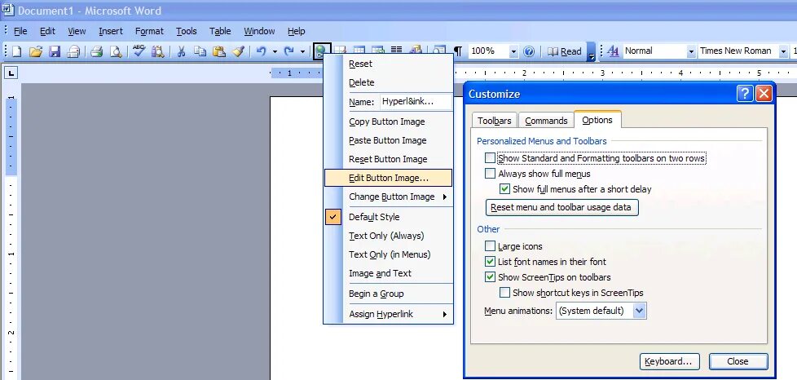Open the Window menu
This screenshot has height=380, width=797.
[x=259, y=31]
